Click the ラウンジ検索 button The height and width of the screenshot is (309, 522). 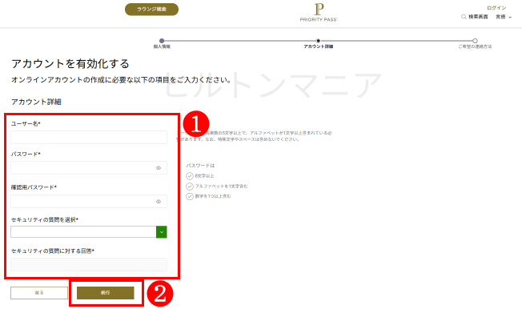point(151,10)
